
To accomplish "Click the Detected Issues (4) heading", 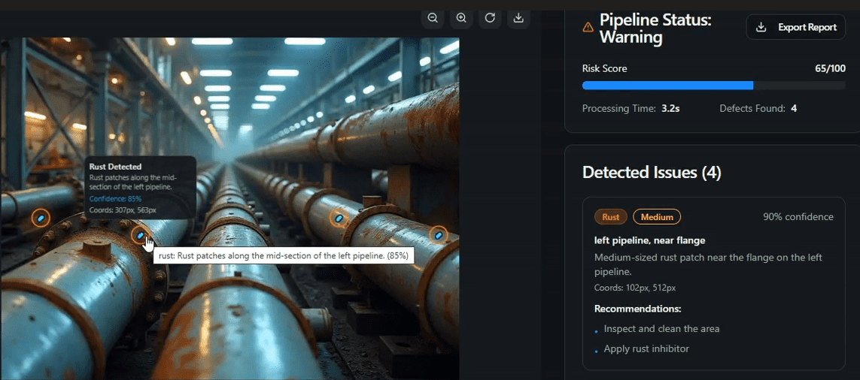I will tap(652, 173).
